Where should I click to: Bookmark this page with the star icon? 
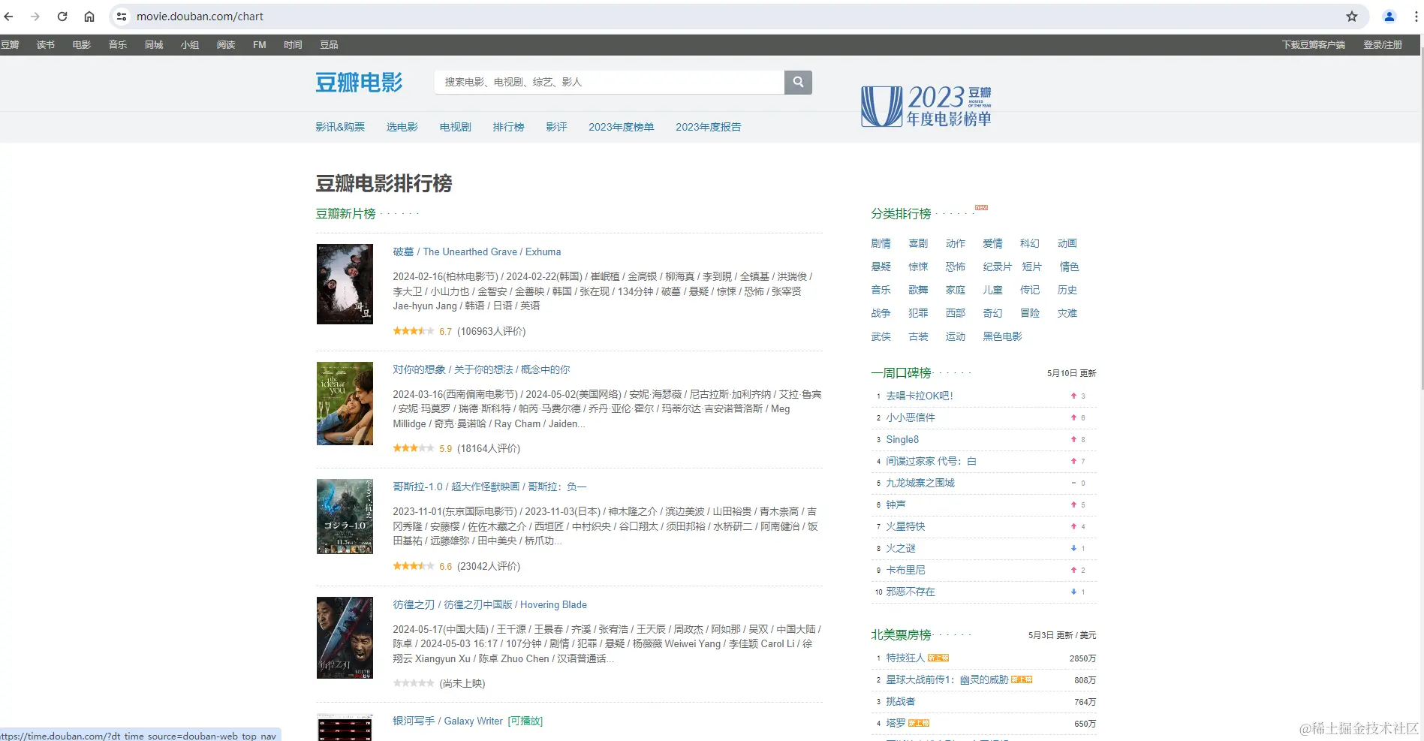tap(1352, 17)
